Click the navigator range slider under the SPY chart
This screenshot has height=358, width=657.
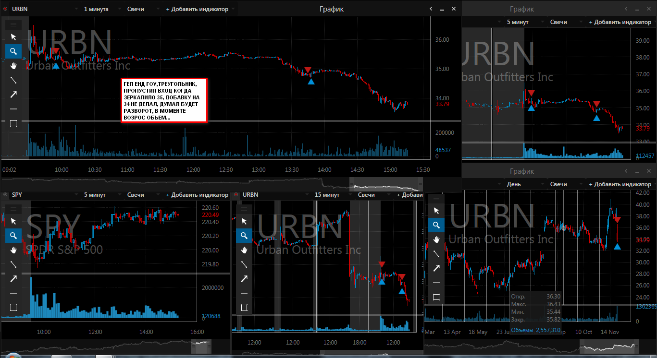click(201, 346)
